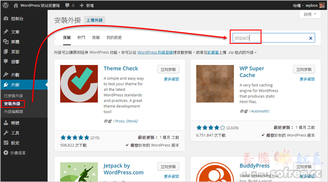The image size is (328, 182).
Task: Click the WP Super Cache star rating
Action: coord(211,127)
